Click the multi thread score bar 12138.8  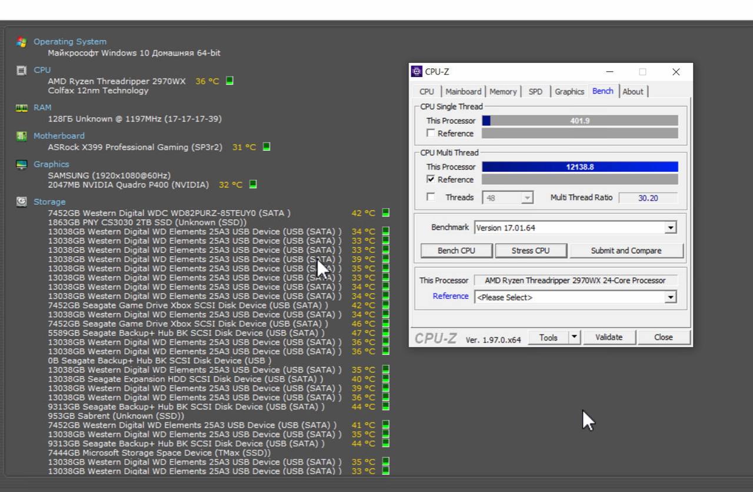click(x=580, y=167)
